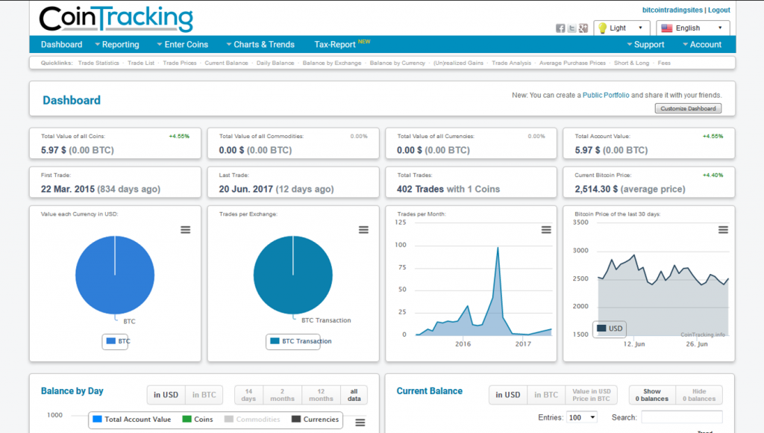Go to the Dashboard nav item
Viewport: 764px width, 433px height.
pos(61,44)
